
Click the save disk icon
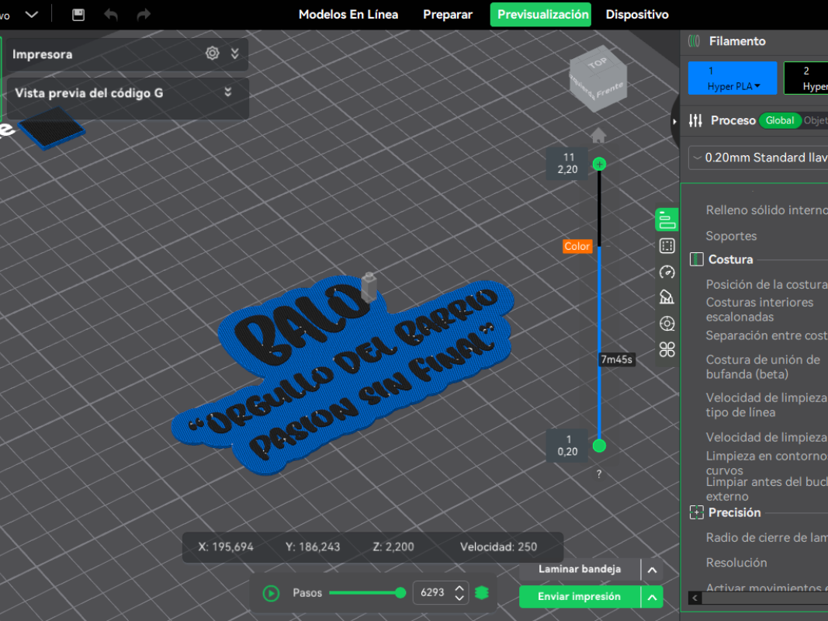tap(78, 15)
